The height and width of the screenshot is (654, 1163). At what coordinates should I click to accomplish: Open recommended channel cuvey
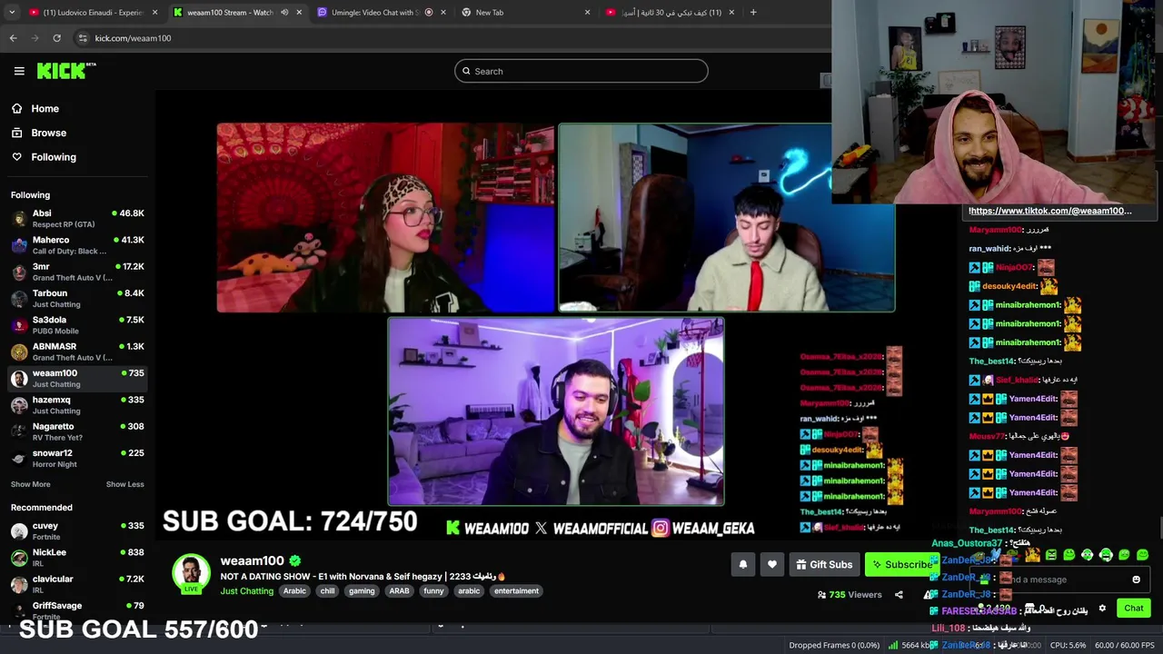(77, 531)
